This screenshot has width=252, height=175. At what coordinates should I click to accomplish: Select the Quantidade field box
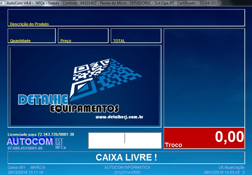click(x=31, y=36)
